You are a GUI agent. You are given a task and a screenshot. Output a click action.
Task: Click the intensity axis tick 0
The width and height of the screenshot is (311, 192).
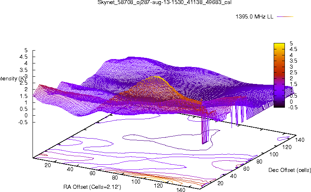coord(26,116)
